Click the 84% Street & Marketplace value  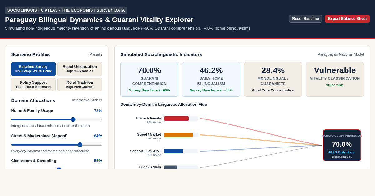[x=98, y=136]
